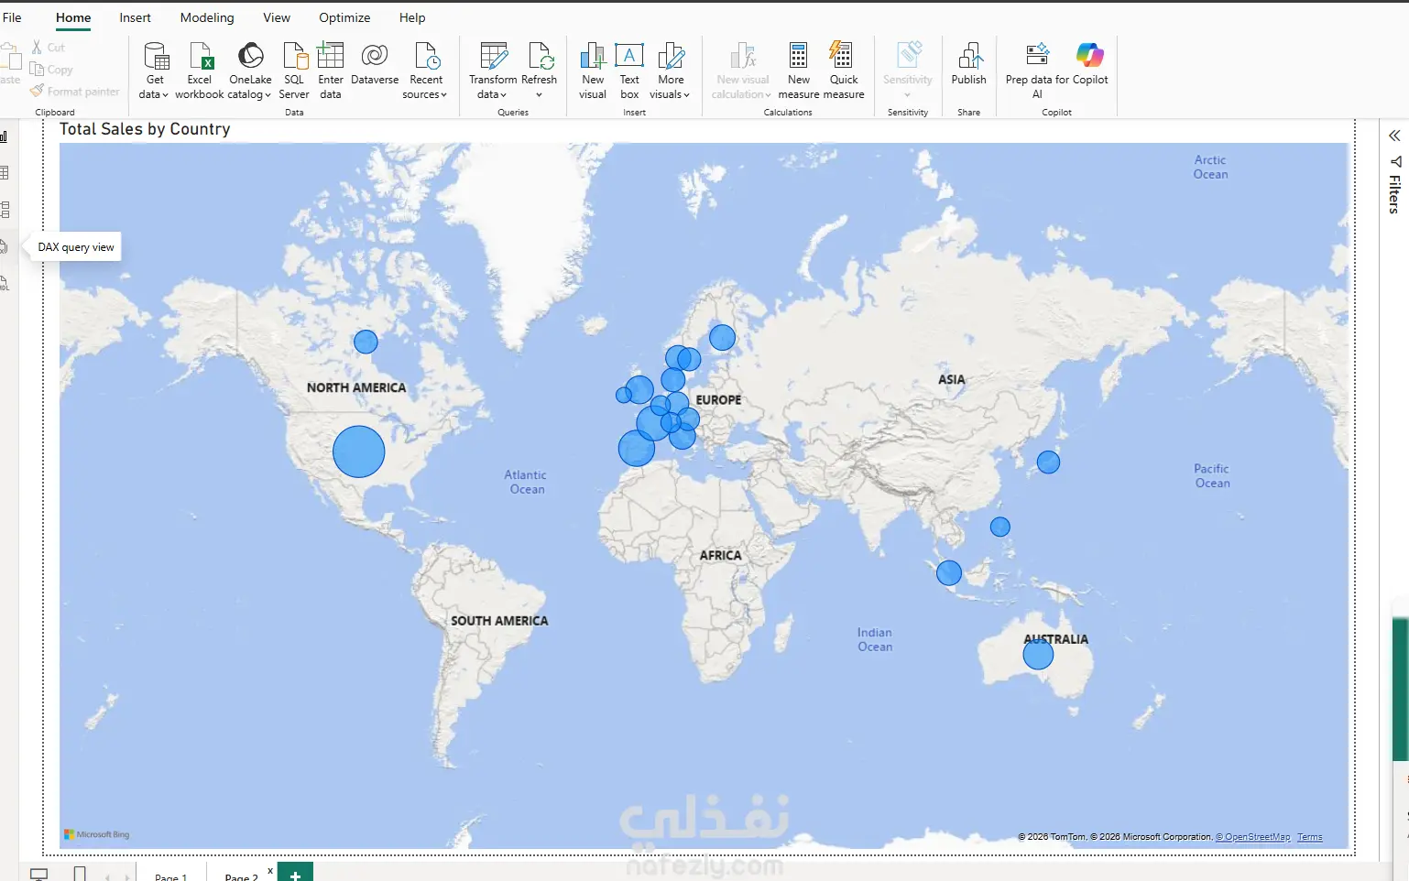Open the Copilot icon
The image size is (1409, 881).
pos(1090,56)
